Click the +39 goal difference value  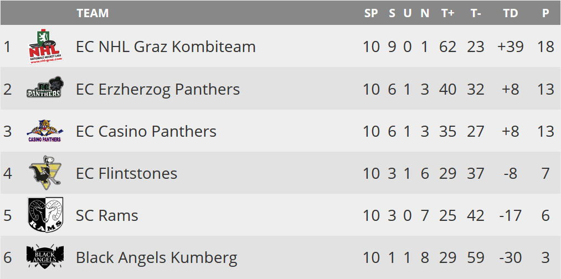(x=511, y=47)
